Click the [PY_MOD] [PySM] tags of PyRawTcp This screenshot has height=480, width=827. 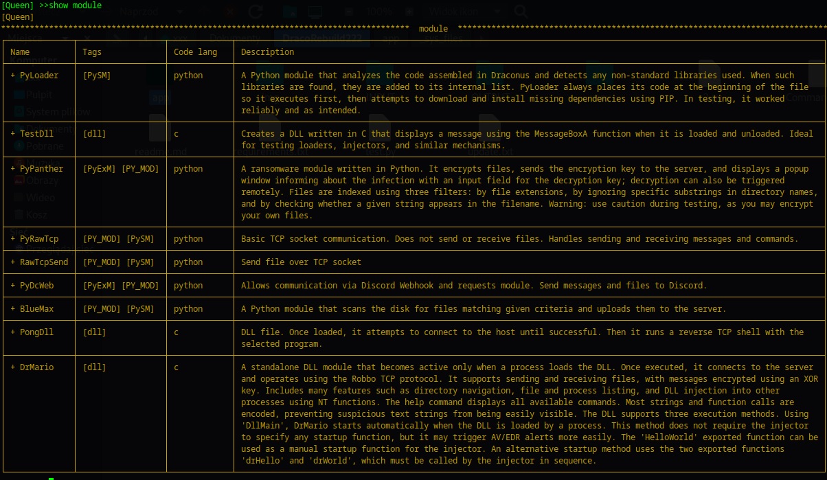[118, 239]
